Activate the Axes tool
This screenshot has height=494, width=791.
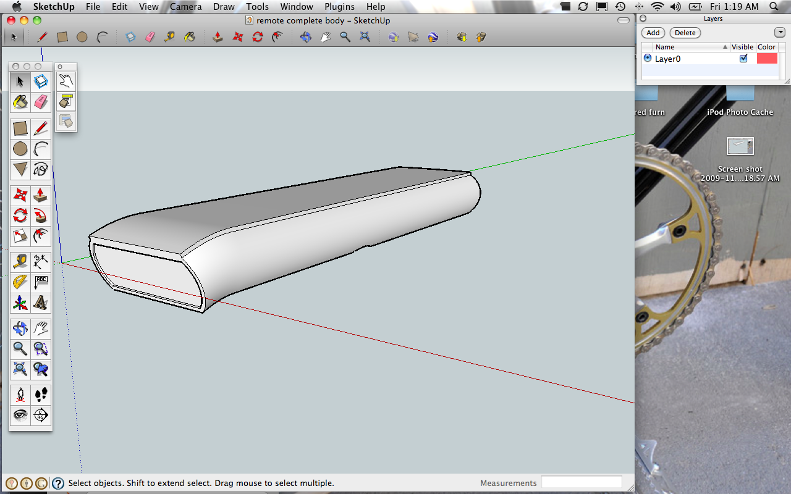point(20,303)
